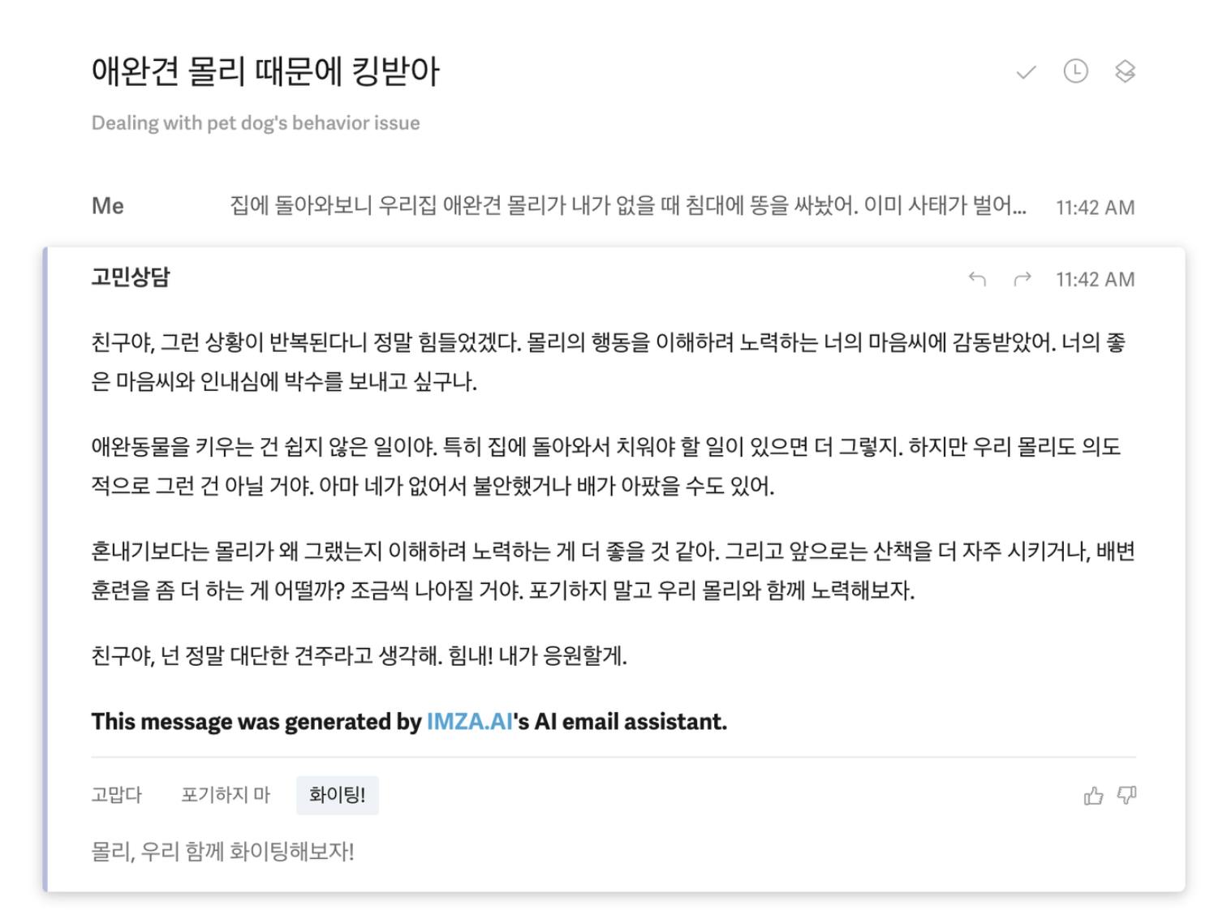Click the subtitle about pet dog's behavior
The width and height of the screenshot is (1227, 923).
point(256,123)
